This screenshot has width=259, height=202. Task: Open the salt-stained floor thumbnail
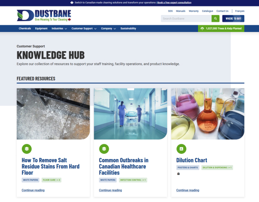tap(53, 114)
